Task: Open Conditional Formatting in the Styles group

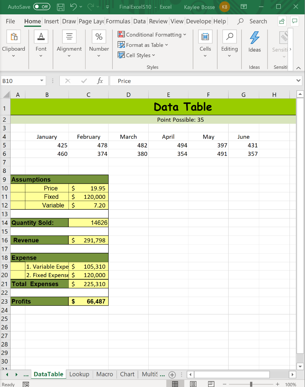Action: pos(152,34)
